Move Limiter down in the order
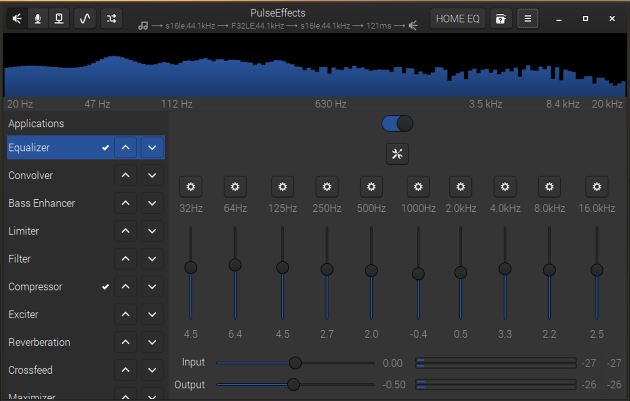Viewport: 630px width, 401px height. tap(152, 231)
